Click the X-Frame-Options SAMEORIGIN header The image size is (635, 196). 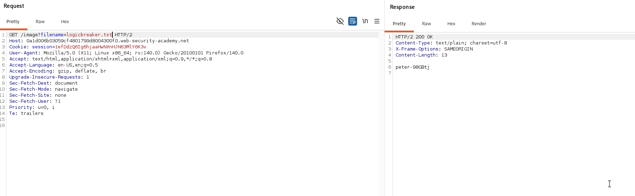(434, 49)
